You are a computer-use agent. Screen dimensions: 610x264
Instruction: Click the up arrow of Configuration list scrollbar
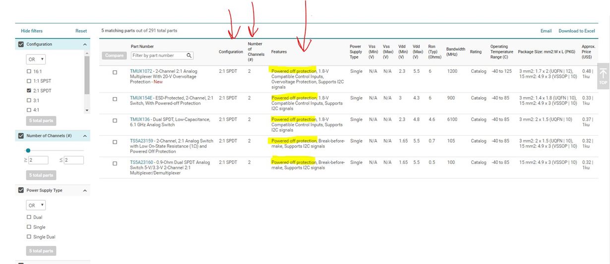tap(87, 53)
